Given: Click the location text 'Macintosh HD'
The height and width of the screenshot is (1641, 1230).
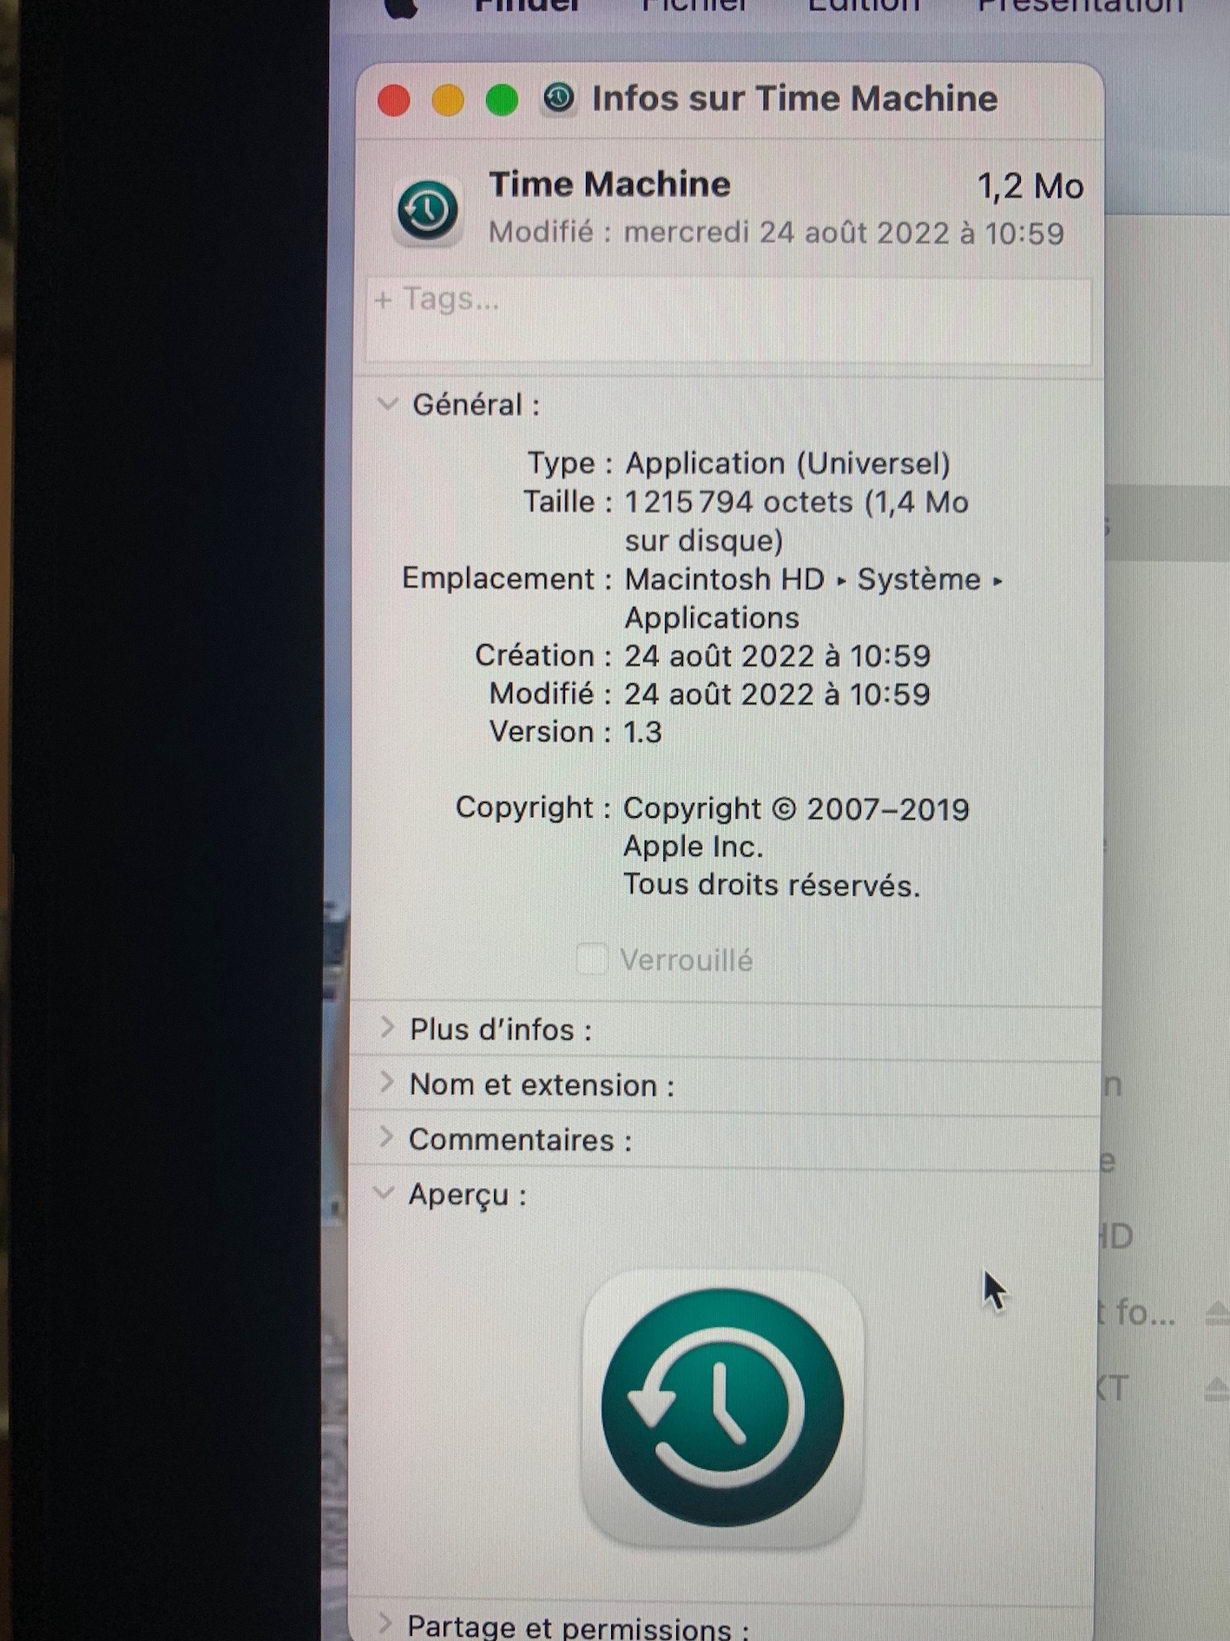Looking at the screenshot, I should [725, 578].
